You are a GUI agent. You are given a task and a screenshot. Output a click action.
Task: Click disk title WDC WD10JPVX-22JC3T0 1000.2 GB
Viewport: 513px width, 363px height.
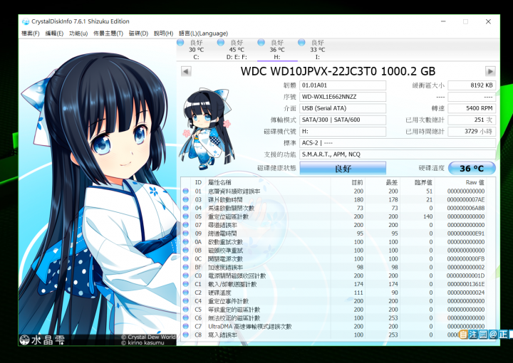tap(338, 71)
